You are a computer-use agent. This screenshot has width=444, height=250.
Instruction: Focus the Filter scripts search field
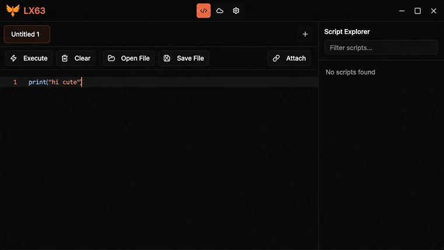pyautogui.click(x=381, y=48)
